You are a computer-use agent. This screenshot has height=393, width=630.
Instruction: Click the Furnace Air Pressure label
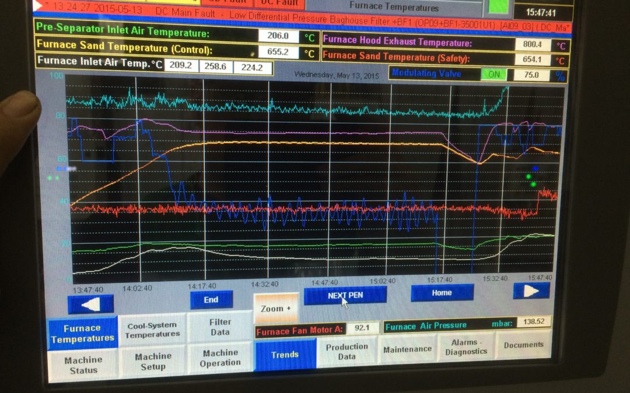click(426, 326)
